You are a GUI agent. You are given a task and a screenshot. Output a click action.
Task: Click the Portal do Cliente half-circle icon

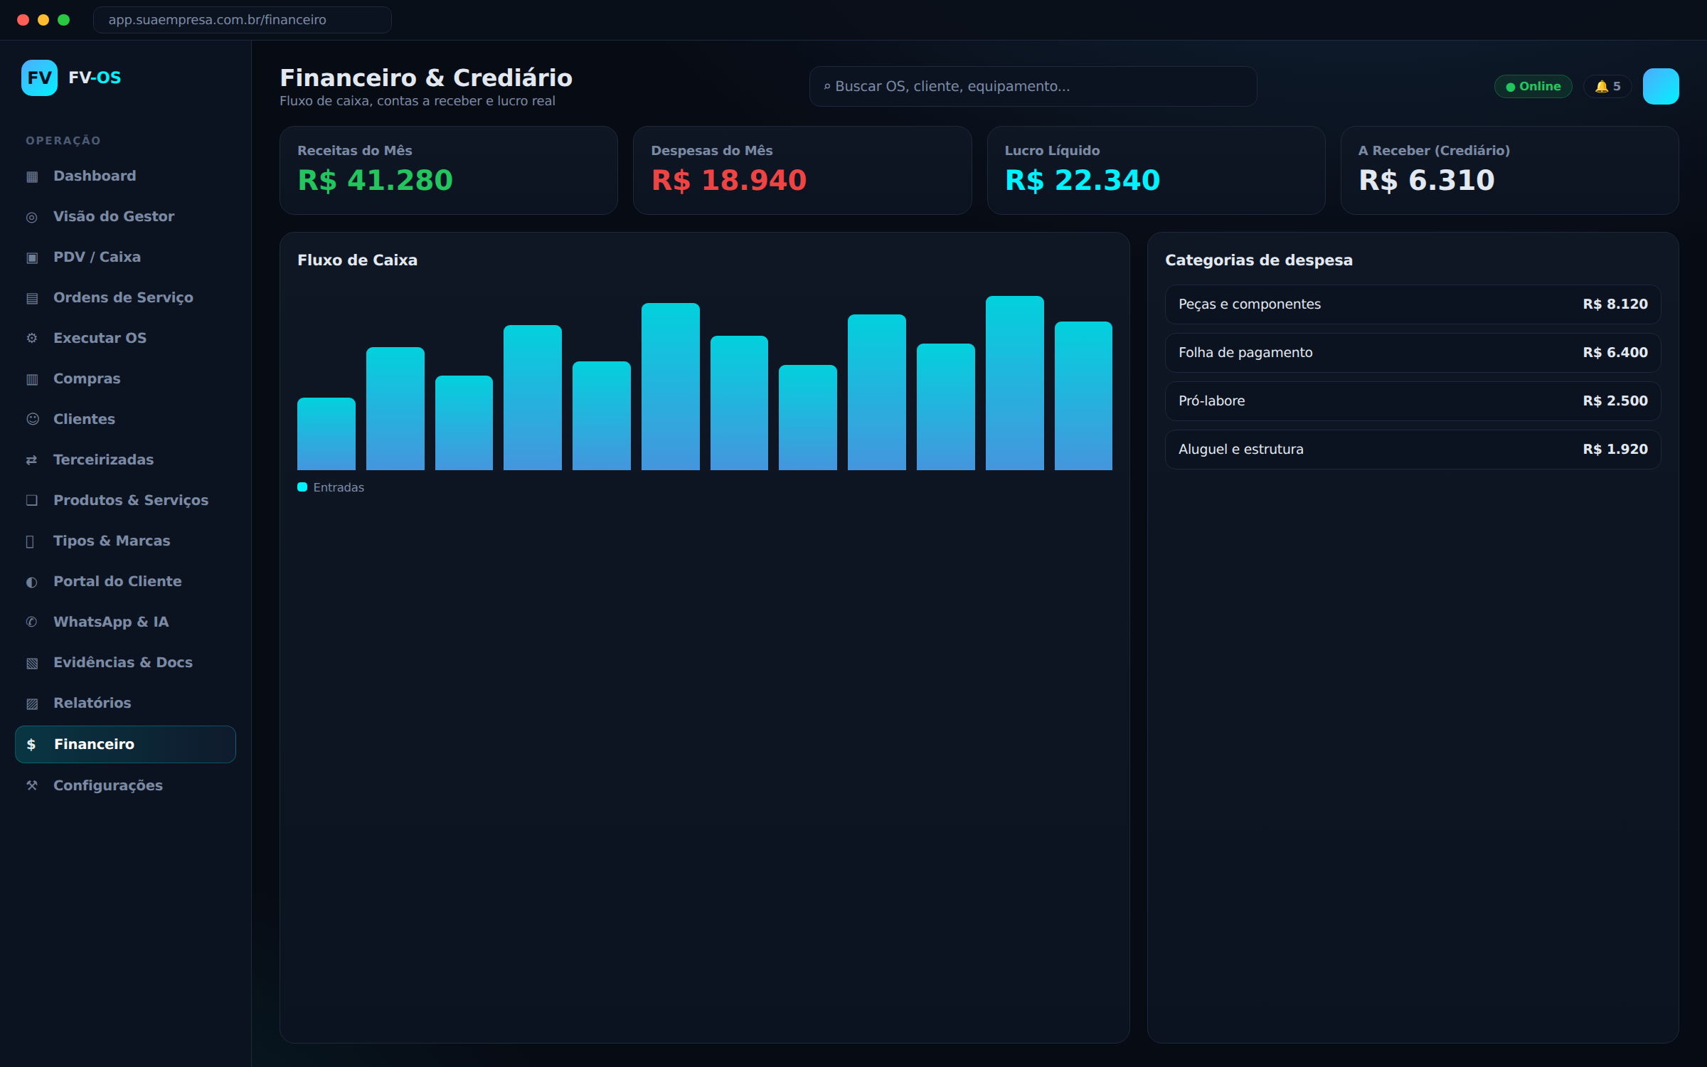click(x=32, y=582)
